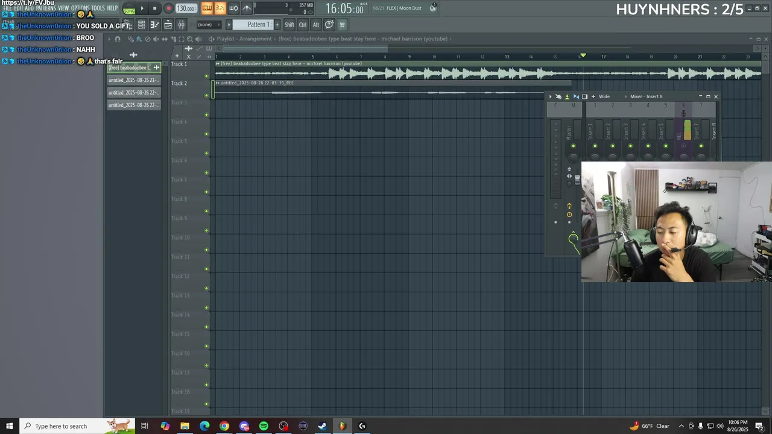
Task: Arm the red Record button
Action: click(168, 8)
